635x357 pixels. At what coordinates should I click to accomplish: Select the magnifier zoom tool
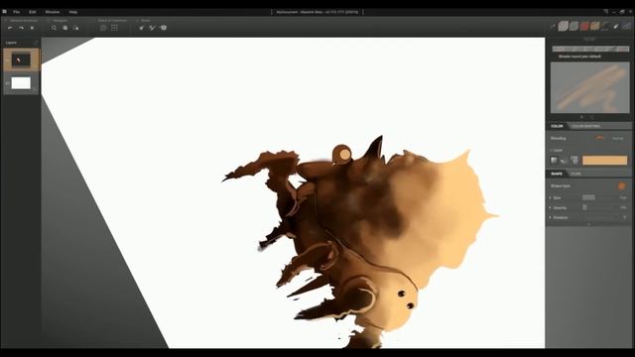click(x=54, y=28)
